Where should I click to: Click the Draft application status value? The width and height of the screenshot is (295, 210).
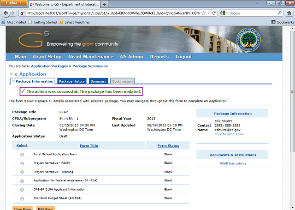(64, 136)
